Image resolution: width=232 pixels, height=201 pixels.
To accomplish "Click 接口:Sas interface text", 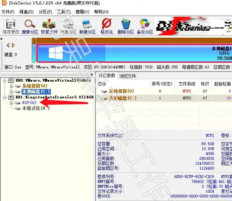I will pos(13,67).
